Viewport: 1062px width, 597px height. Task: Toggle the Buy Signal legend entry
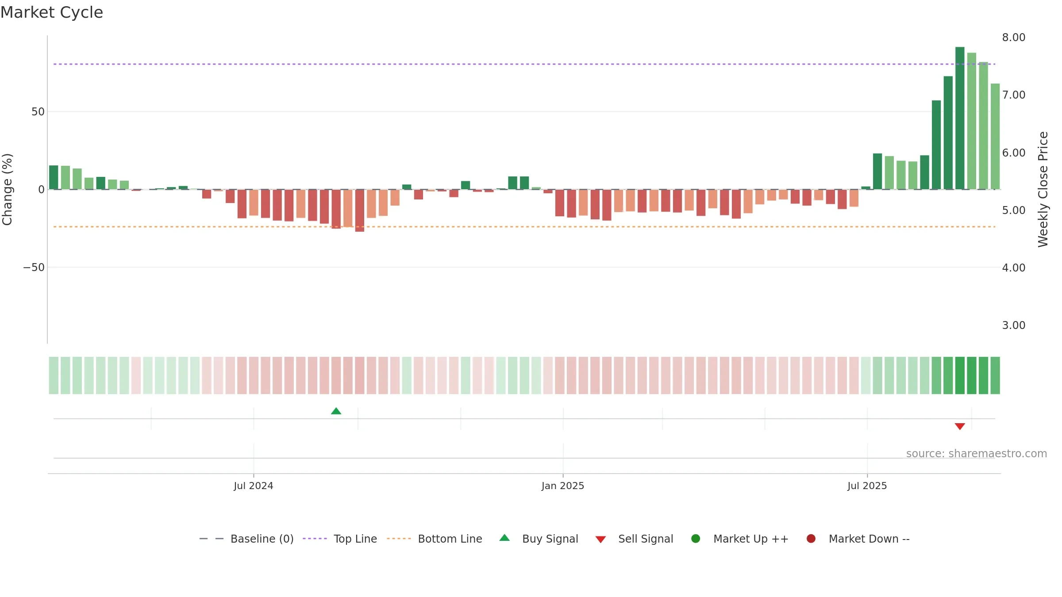coord(539,539)
